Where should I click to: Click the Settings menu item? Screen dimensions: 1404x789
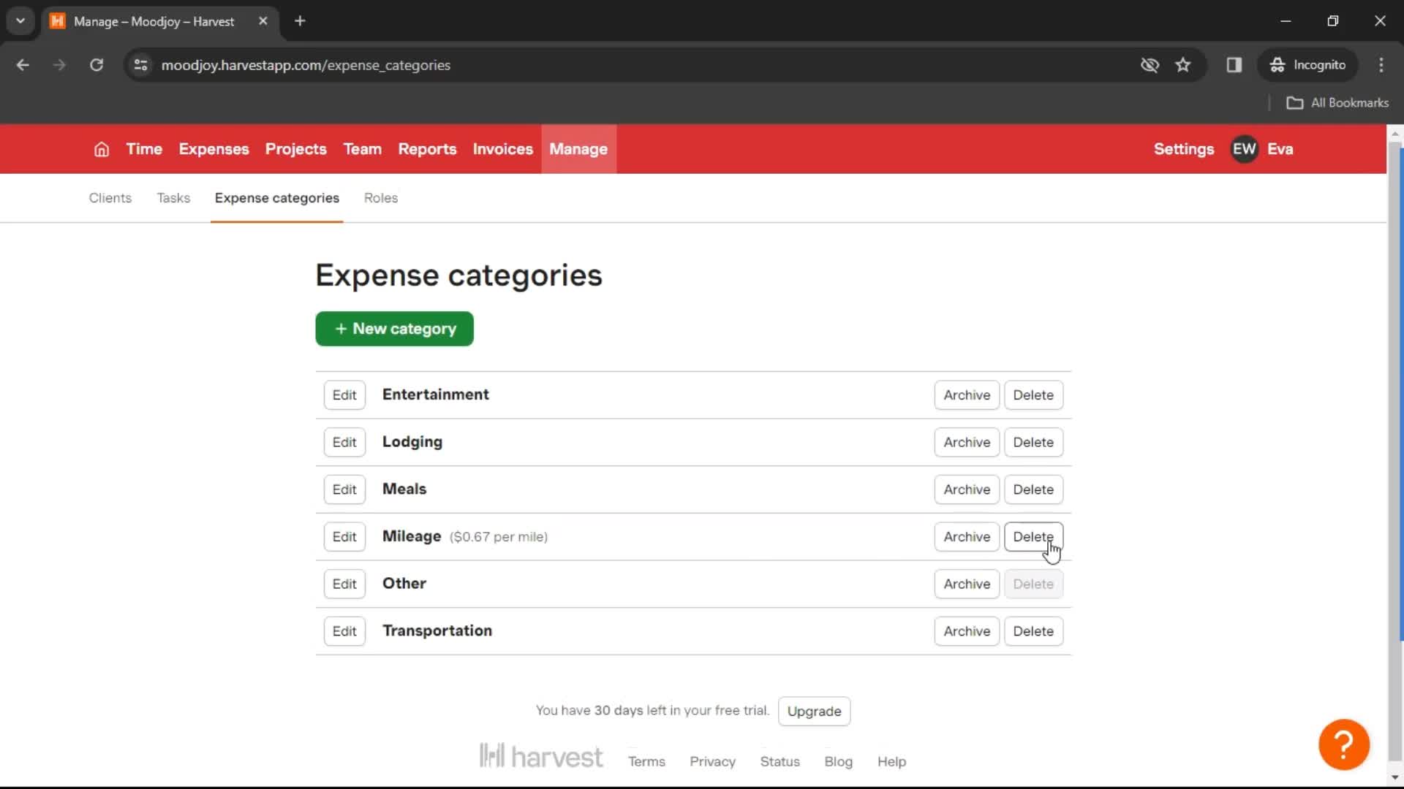point(1183,148)
